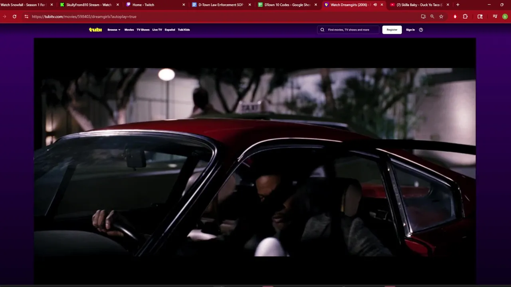
Task: Restore down the browser window
Action: (x=502, y=5)
